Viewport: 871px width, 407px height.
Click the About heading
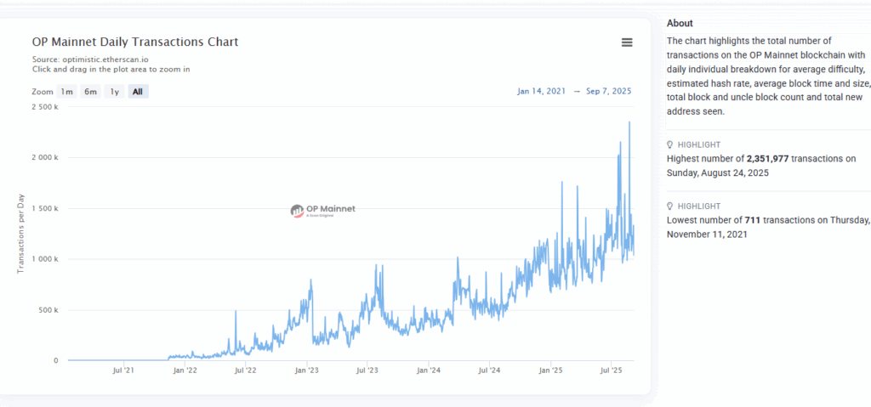click(680, 23)
